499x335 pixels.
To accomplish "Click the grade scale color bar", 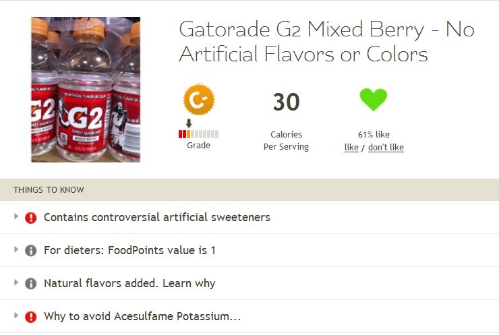I will click(x=198, y=134).
